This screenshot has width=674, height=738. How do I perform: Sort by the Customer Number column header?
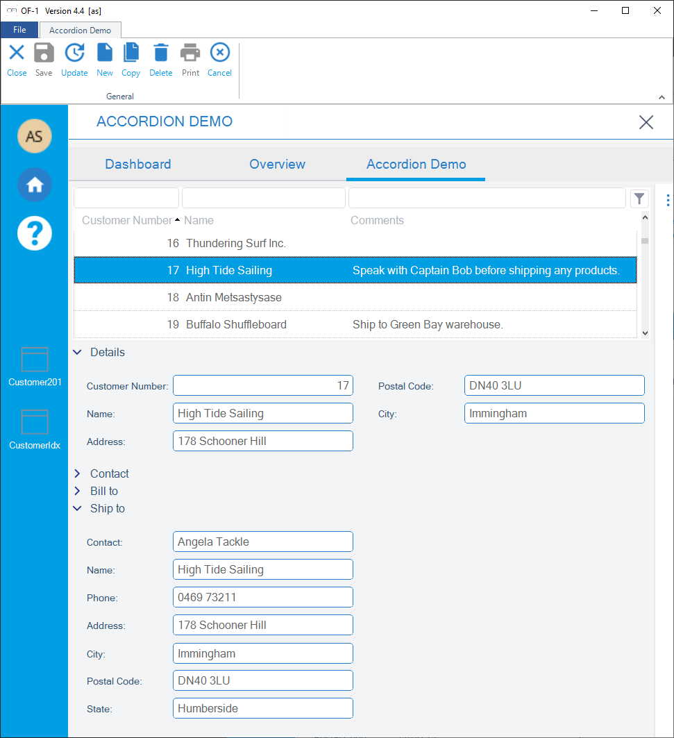coord(127,220)
